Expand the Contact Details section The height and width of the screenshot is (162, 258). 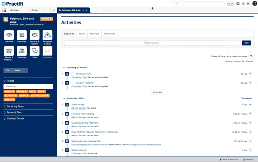click(x=5, y=119)
